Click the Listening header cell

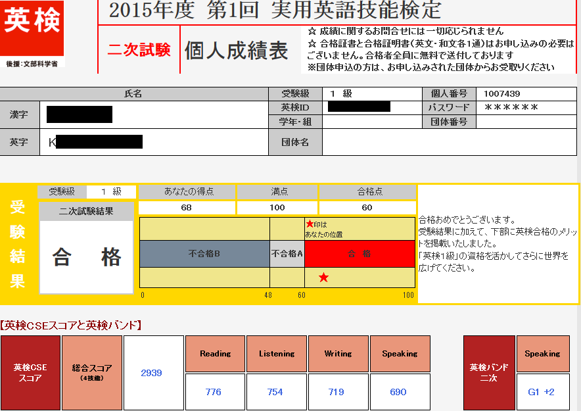(x=277, y=354)
